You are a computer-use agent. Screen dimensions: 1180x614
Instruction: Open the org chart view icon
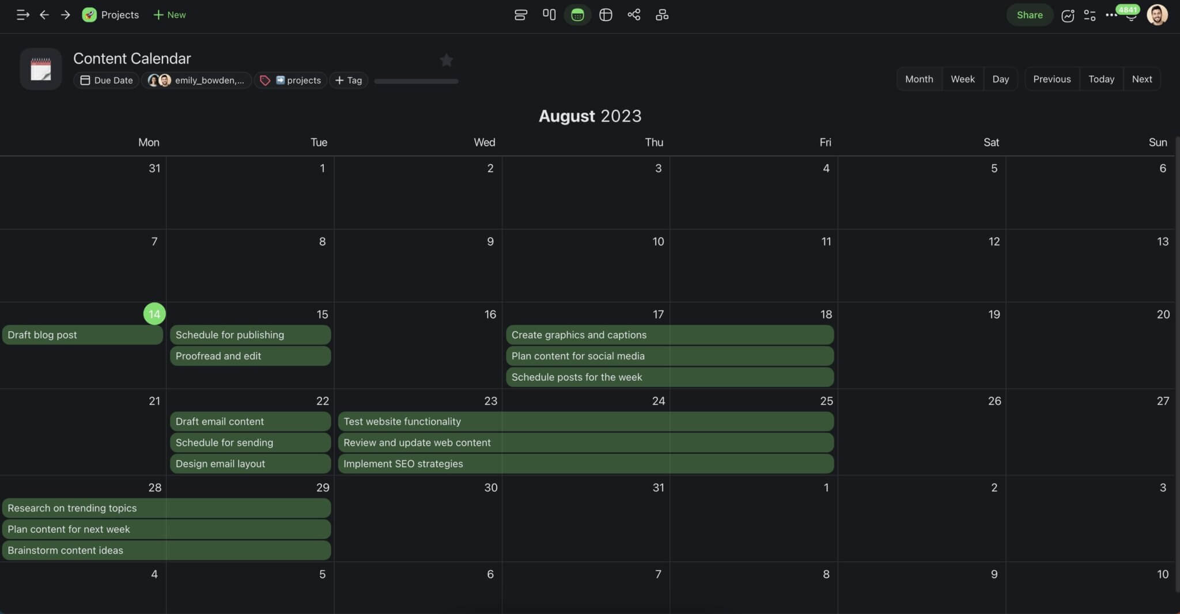tap(662, 15)
